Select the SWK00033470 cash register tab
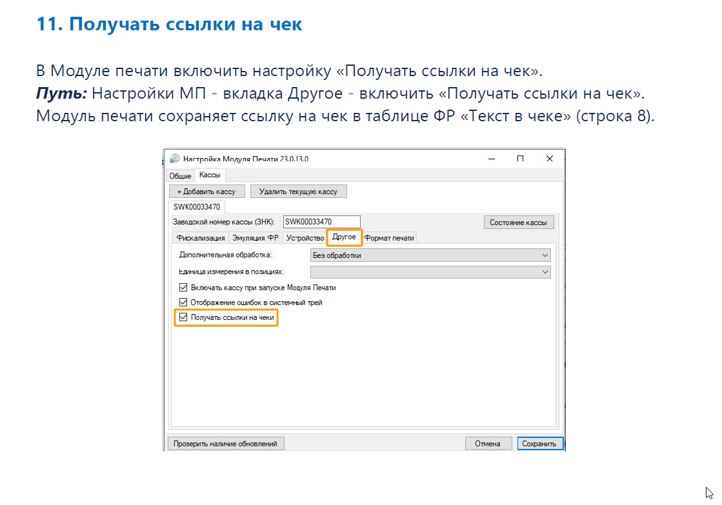The image size is (722, 505). [197, 207]
